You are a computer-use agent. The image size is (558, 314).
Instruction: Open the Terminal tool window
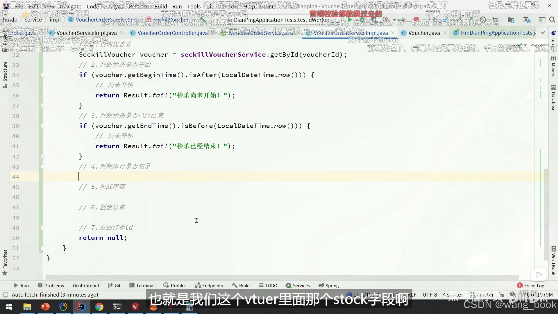point(142,286)
